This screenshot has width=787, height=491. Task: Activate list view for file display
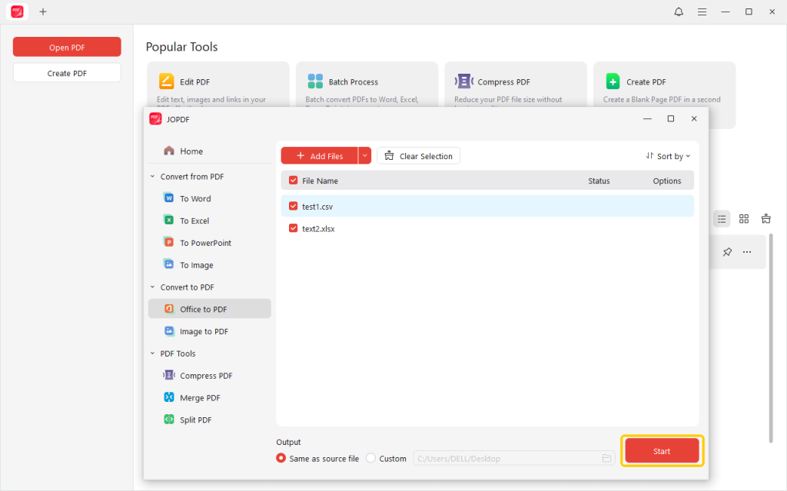pos(721,218)
